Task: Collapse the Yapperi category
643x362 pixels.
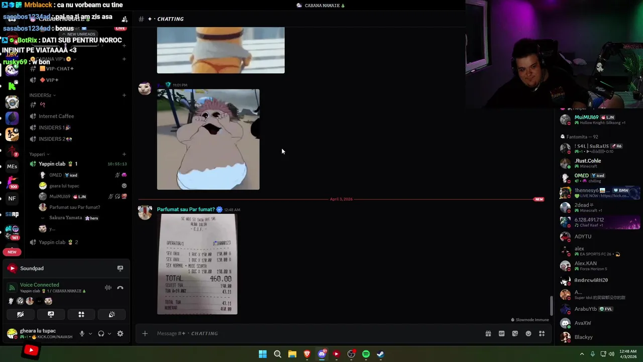Action: (x=40, y=154)
